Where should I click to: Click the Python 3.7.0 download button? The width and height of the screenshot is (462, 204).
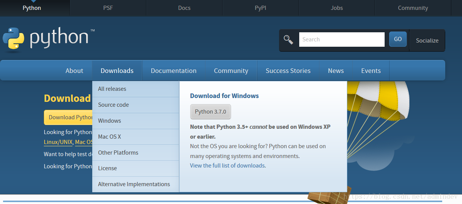pos(210,112)
